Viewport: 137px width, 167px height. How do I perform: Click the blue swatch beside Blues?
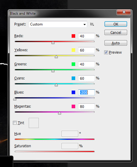[73, 92]
